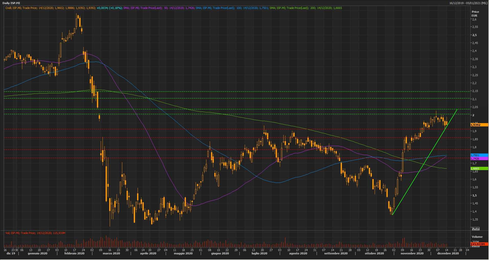Click the red 115,933M volume value tag
The image size is (489, 260).
(x=478, y=244)
